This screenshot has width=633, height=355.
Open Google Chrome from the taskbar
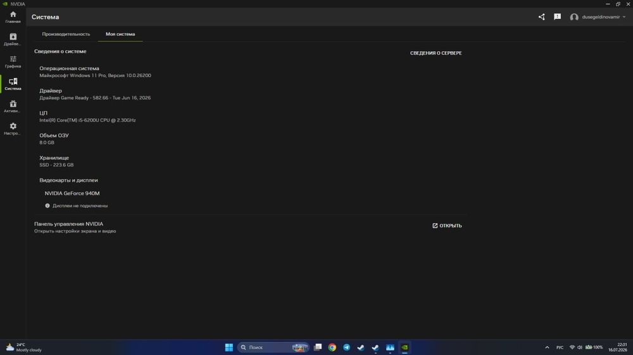click(x=332, y=347)
